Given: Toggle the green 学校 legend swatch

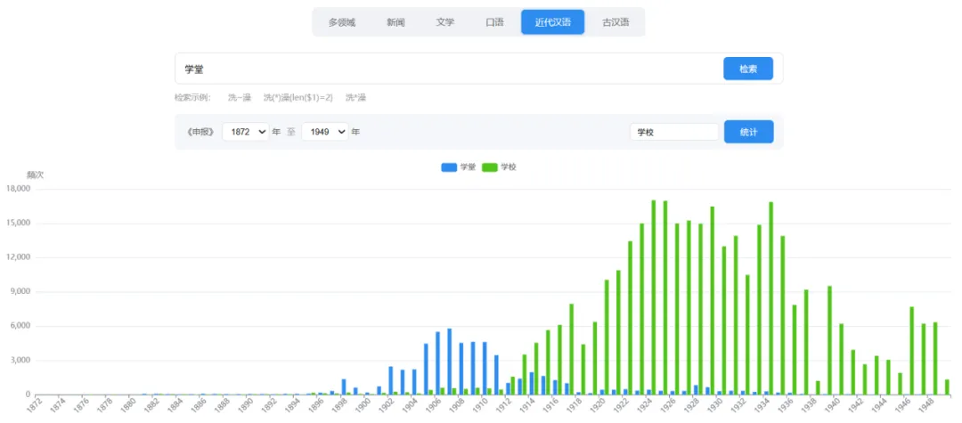Looking at the screenshot, I should coord(490,167).
